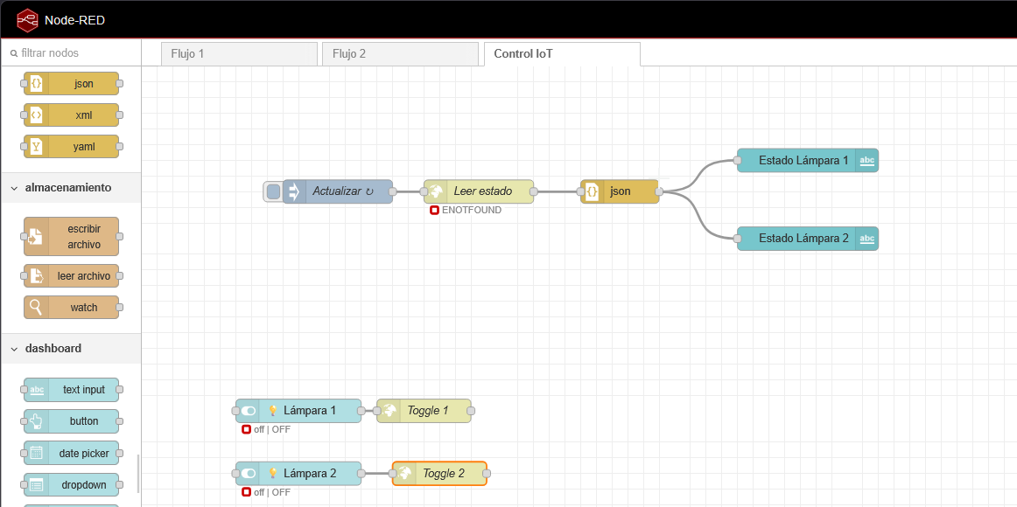Click the Toggle 1 node icon
The height and width of the screenshot is (507, 1017).
click(389, 411)
